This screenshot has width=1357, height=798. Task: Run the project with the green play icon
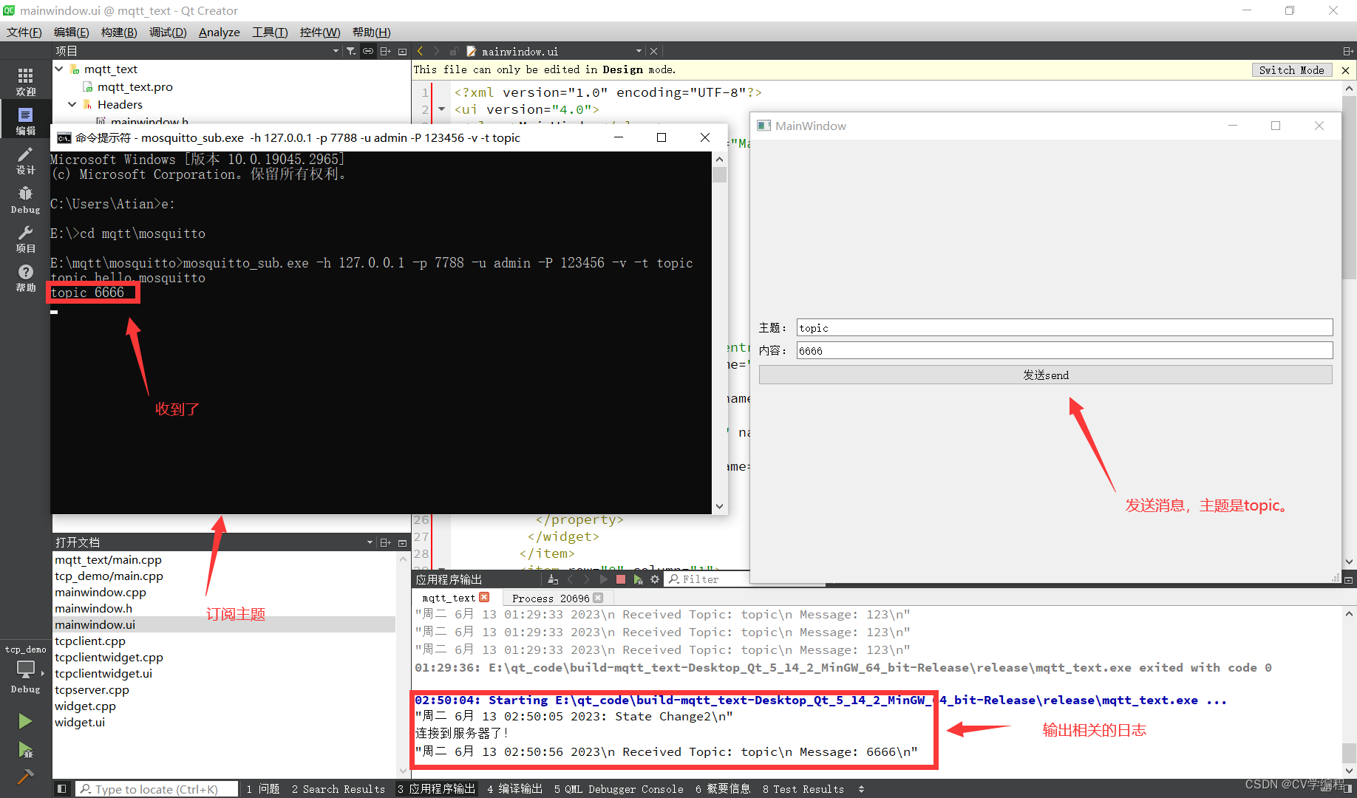(24, 720)
